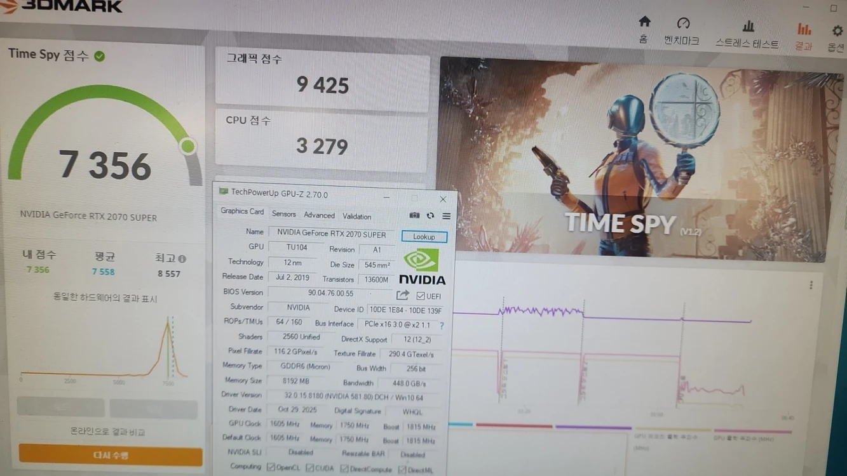Click the Memory Type value GDDR6 (Micron)
The width and height of the screenshot is (847, 476).
tap(305, 367)
